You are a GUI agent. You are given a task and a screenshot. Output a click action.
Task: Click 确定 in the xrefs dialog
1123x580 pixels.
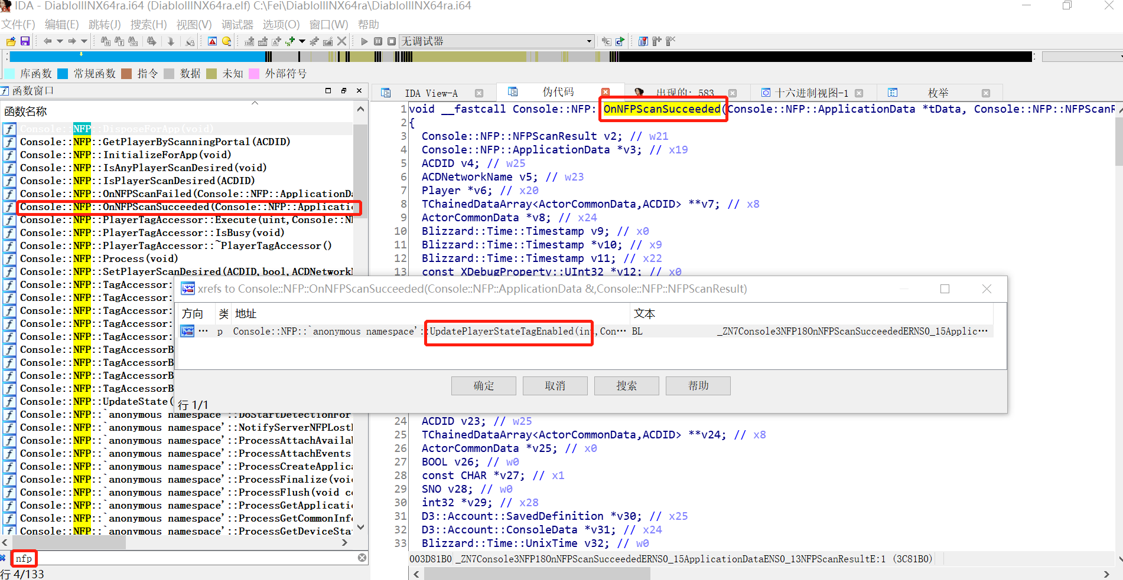tap(484, 386)
